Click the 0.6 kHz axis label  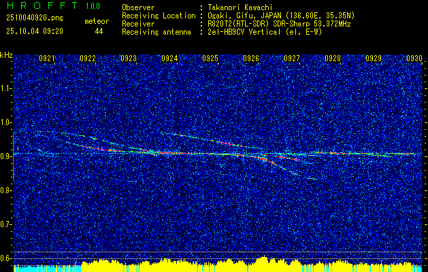(x=6, y=258)
